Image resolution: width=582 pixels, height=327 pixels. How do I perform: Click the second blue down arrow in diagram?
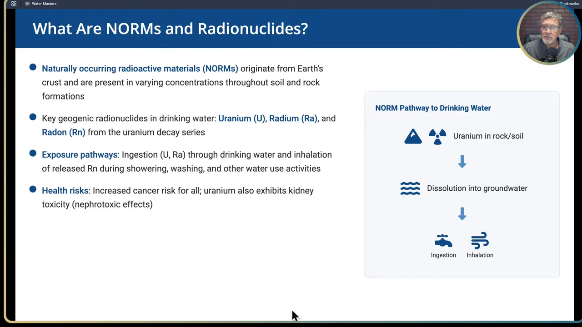[462, 214]
